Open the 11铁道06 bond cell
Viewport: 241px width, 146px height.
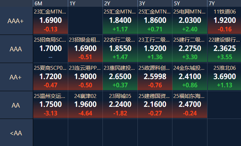(x=225, y=21)
